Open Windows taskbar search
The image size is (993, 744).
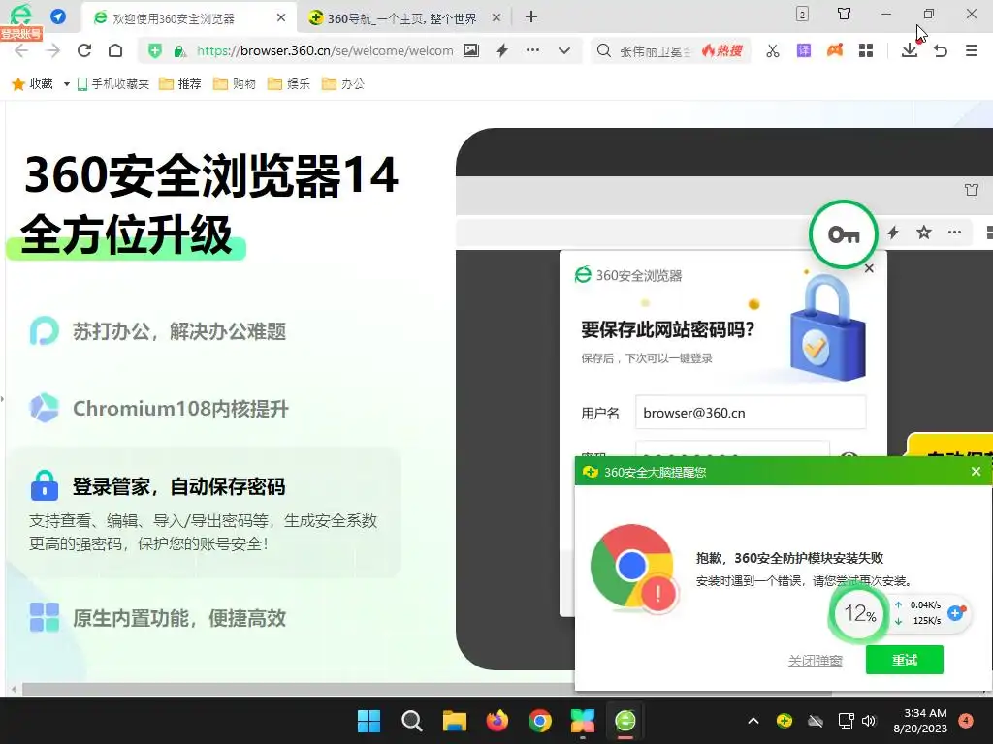[411, 721]
